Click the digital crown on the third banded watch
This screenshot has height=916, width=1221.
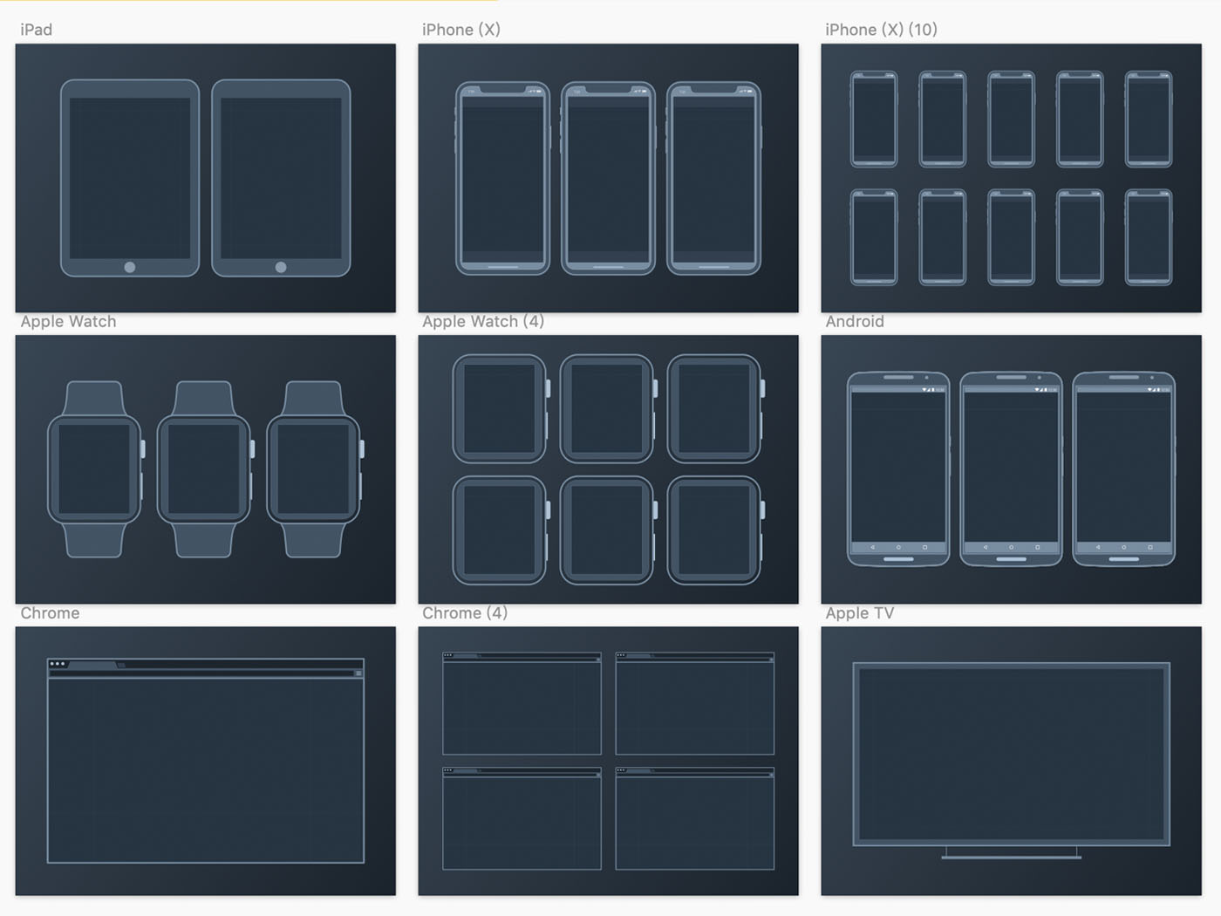pos(362,449)
